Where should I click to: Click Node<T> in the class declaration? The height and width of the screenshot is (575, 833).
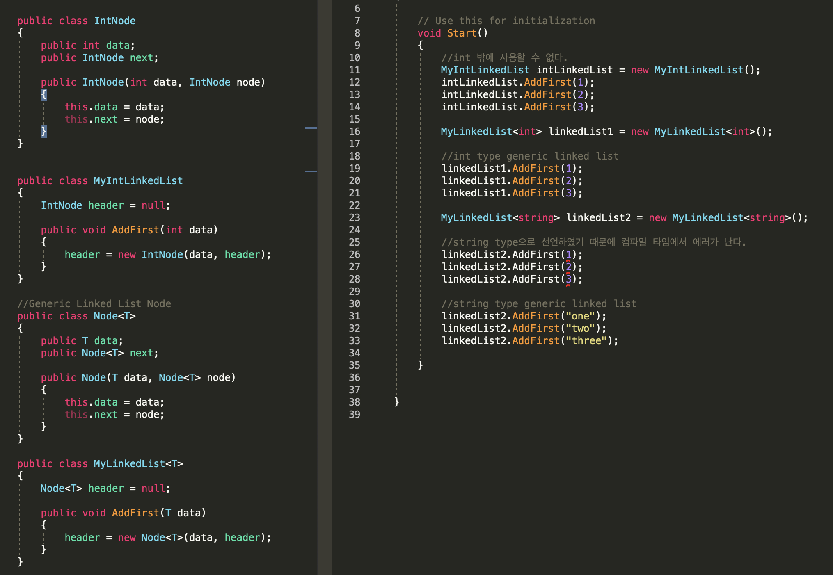(114, 316)
